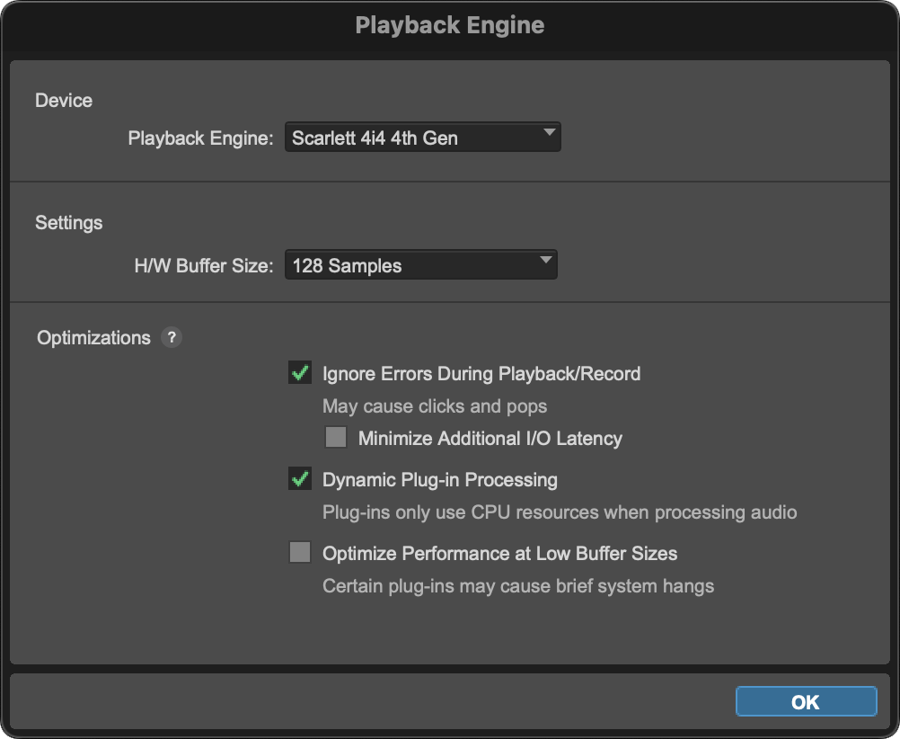Click the Ignore Errors During Playback/Record label
The height and width of the screenshot is (739, 900).
click(x=481, y=374)
